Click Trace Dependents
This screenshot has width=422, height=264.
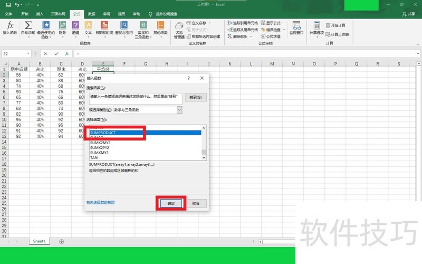[x=243, y=30]
